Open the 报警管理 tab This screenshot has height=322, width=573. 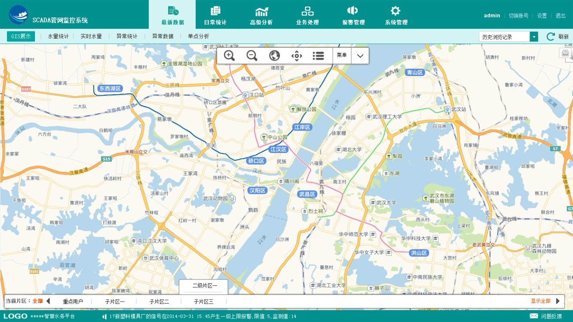pos(353,15)
